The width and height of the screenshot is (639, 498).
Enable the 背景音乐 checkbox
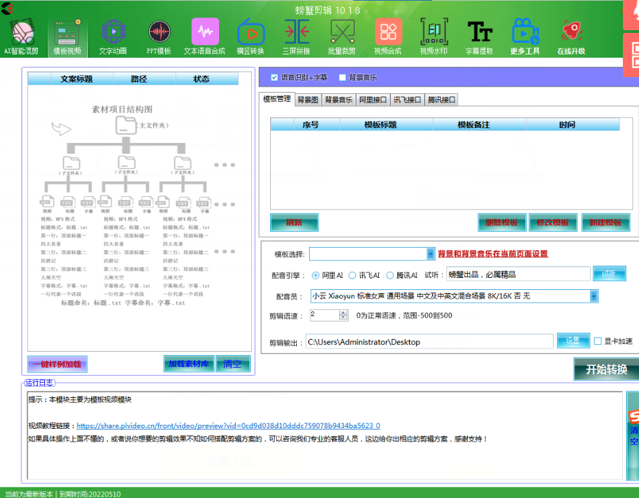(342, 77)
